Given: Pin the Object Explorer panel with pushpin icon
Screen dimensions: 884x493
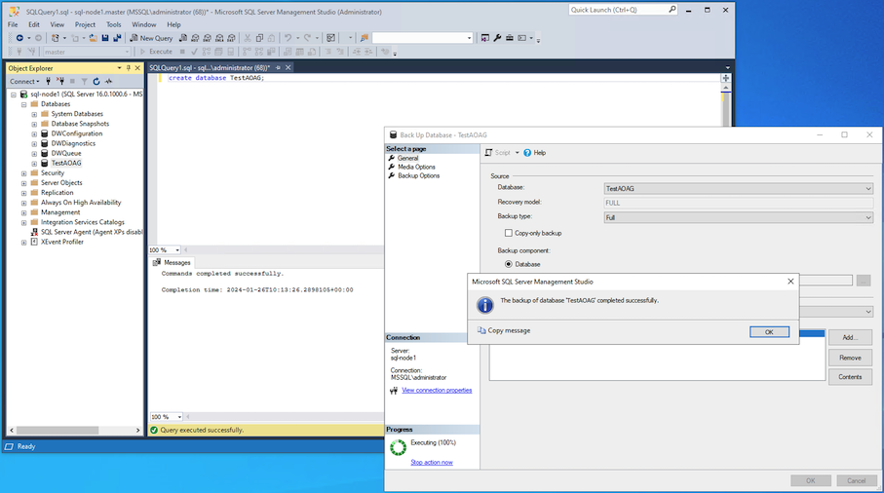Looking at the screenshot, I should click(129, 68).
